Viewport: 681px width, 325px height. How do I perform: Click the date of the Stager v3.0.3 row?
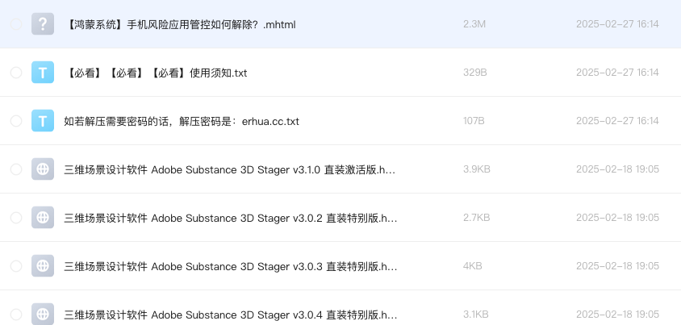tap(617, 266)
